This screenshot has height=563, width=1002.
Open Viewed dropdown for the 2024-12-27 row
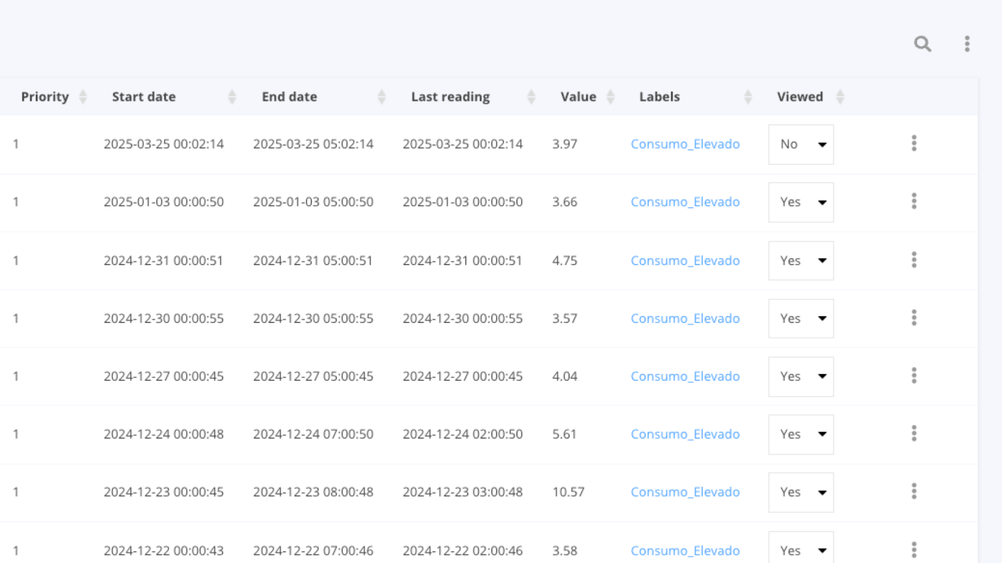[x=801, y=376]
